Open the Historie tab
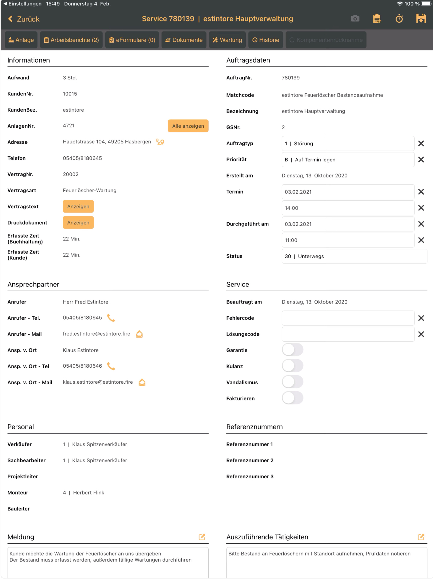The width and height of the screenshot is (433, 579). (x=266, y=40)
